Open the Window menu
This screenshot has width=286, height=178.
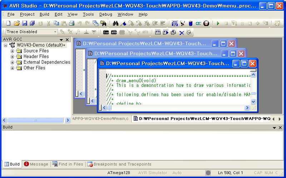[125, 14]
